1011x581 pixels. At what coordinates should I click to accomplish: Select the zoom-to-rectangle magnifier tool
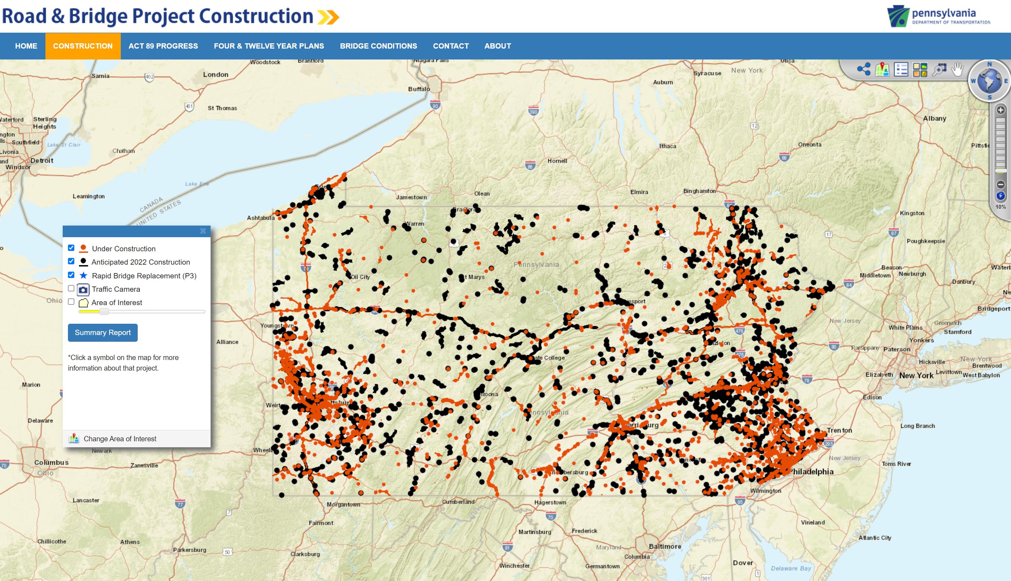click(939, 69)
